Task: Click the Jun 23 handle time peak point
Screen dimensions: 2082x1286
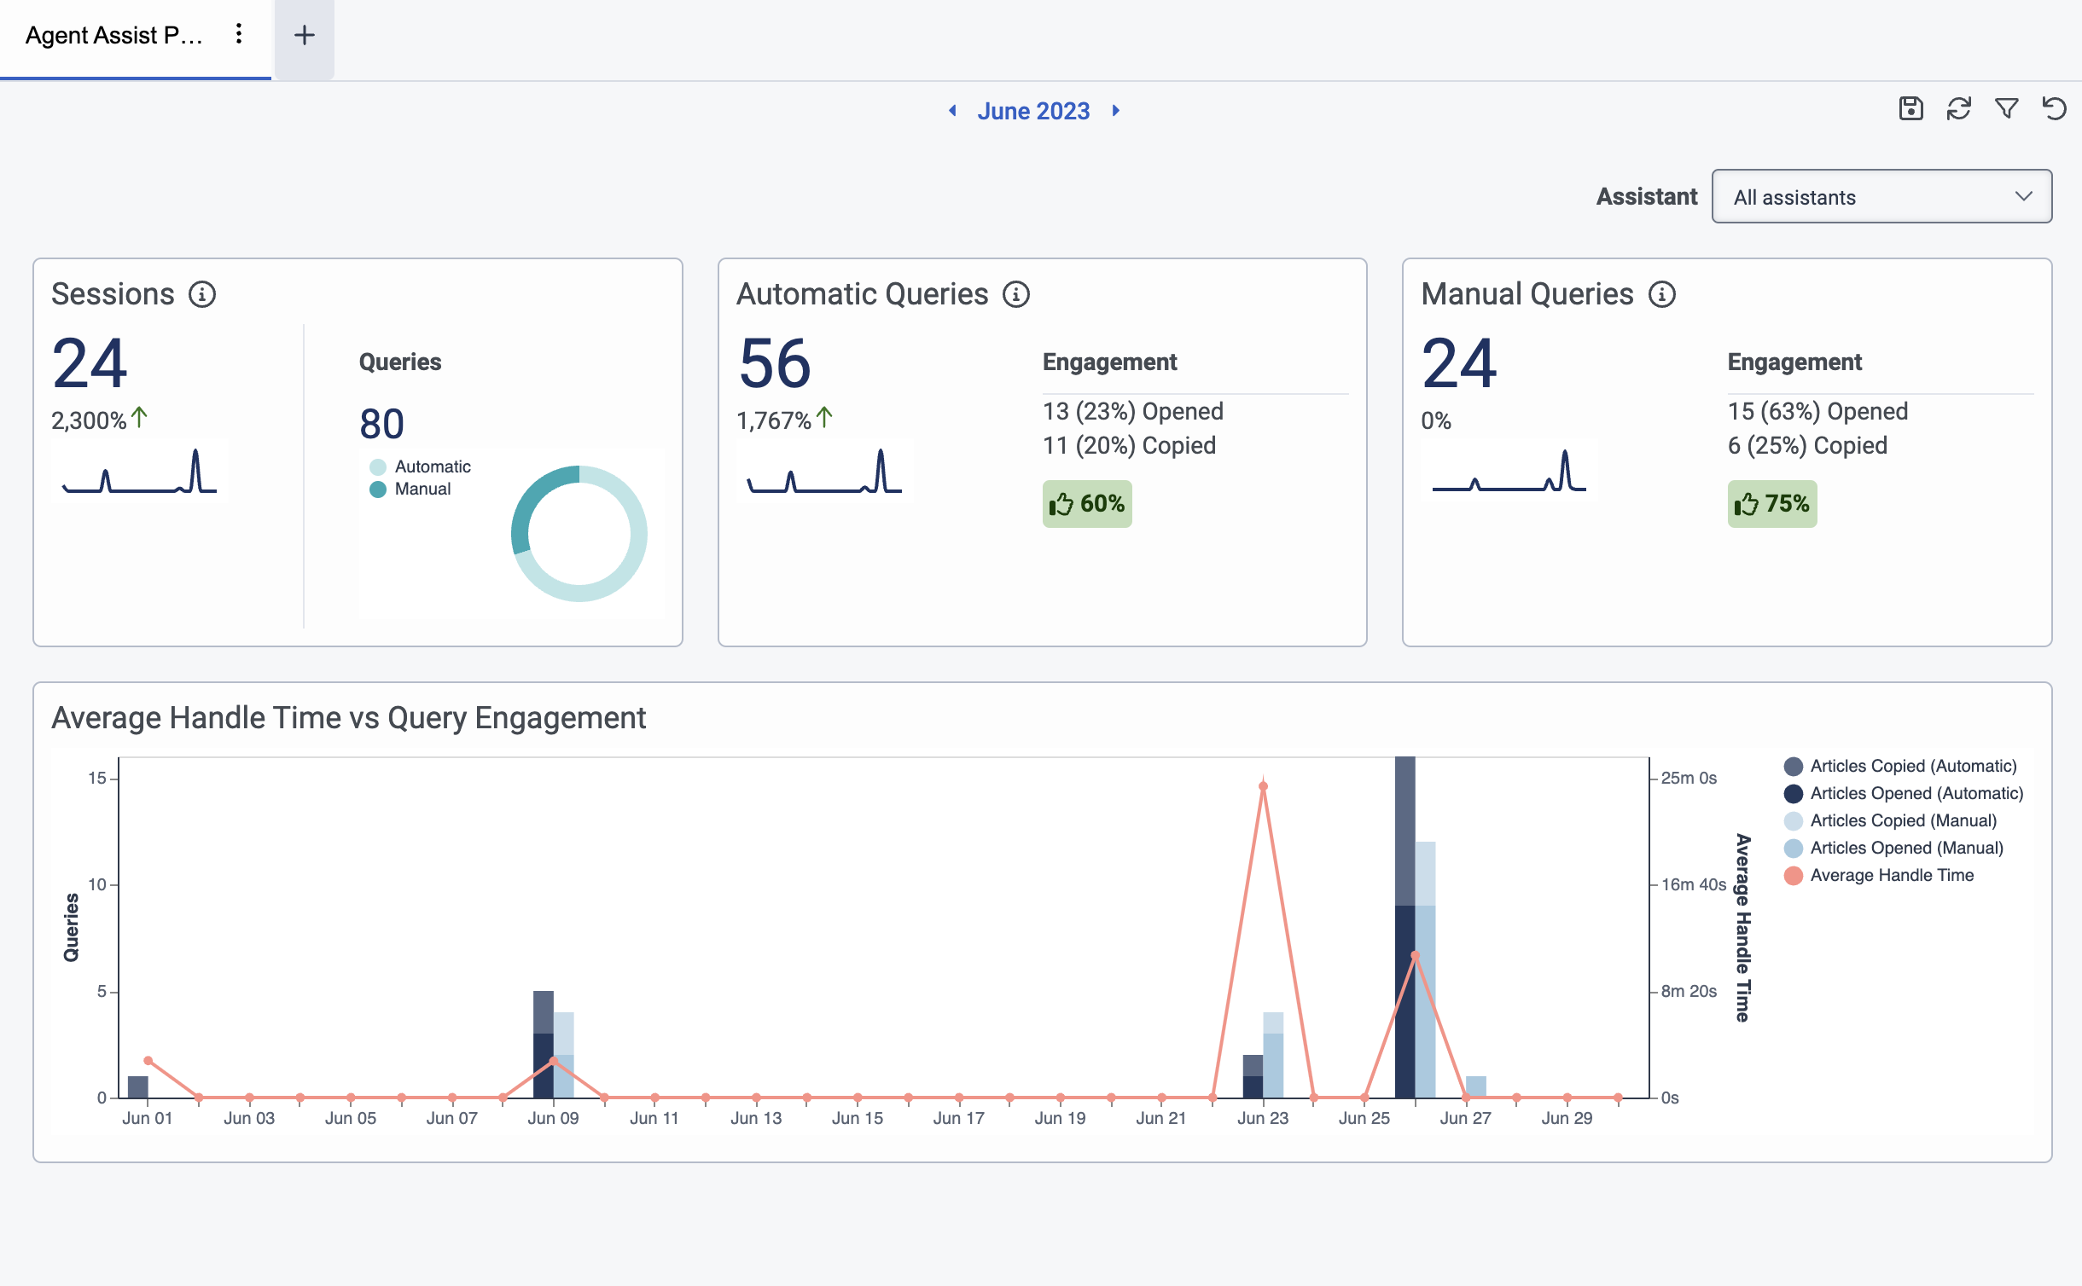Action: click(1263, 785)
